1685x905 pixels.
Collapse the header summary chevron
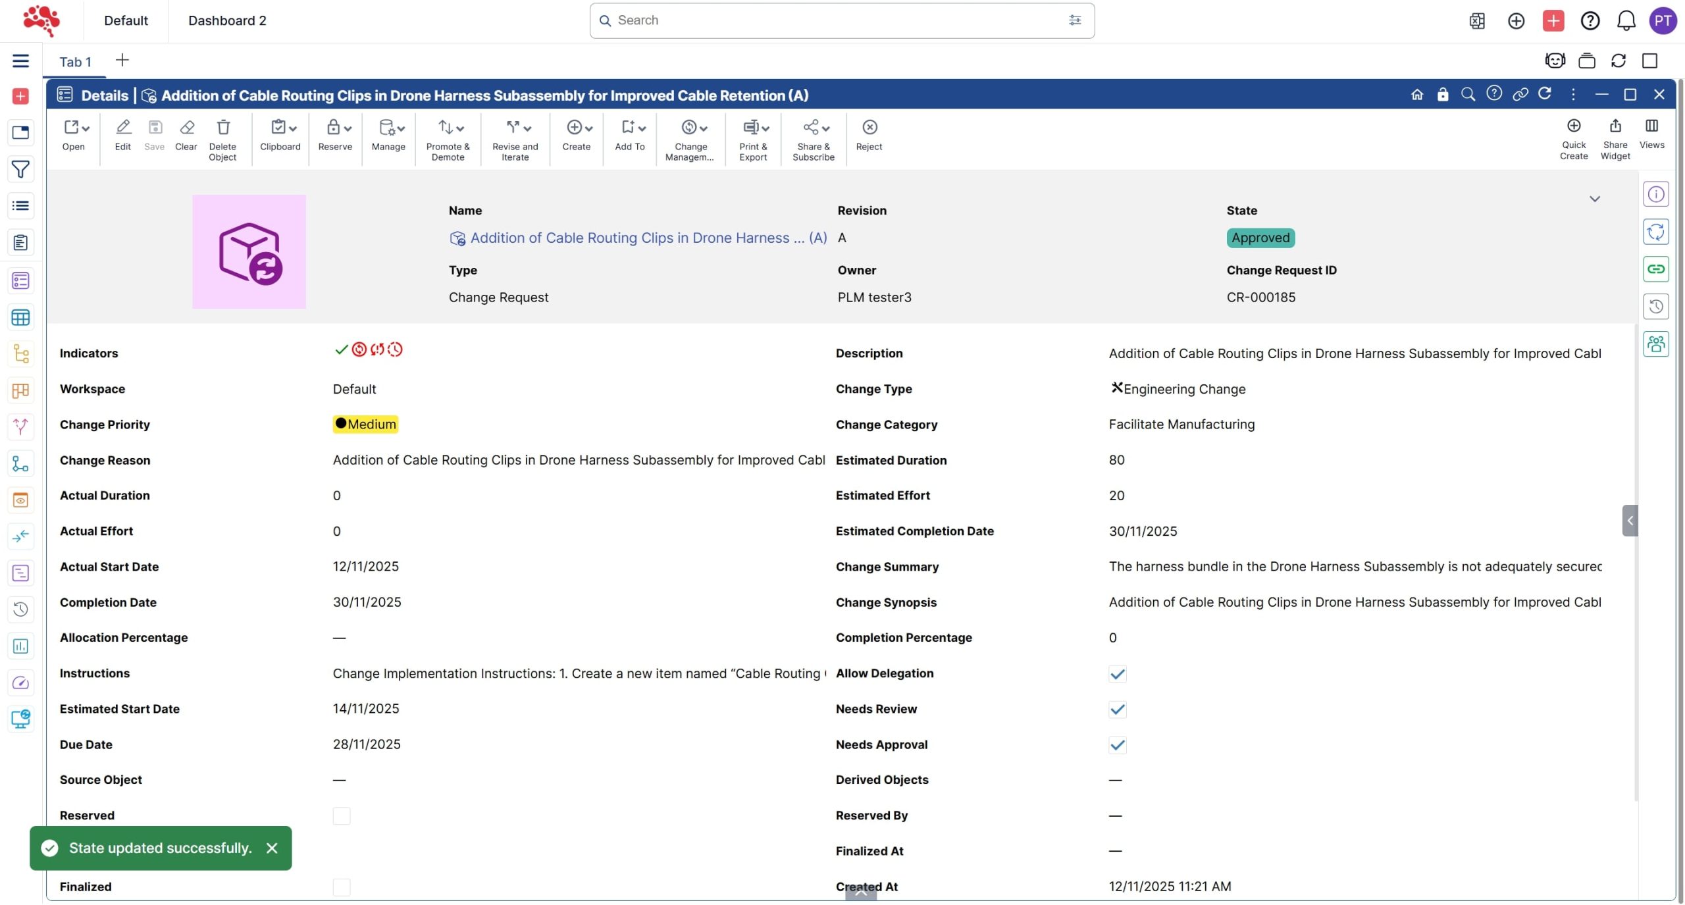click(1594, 199)
